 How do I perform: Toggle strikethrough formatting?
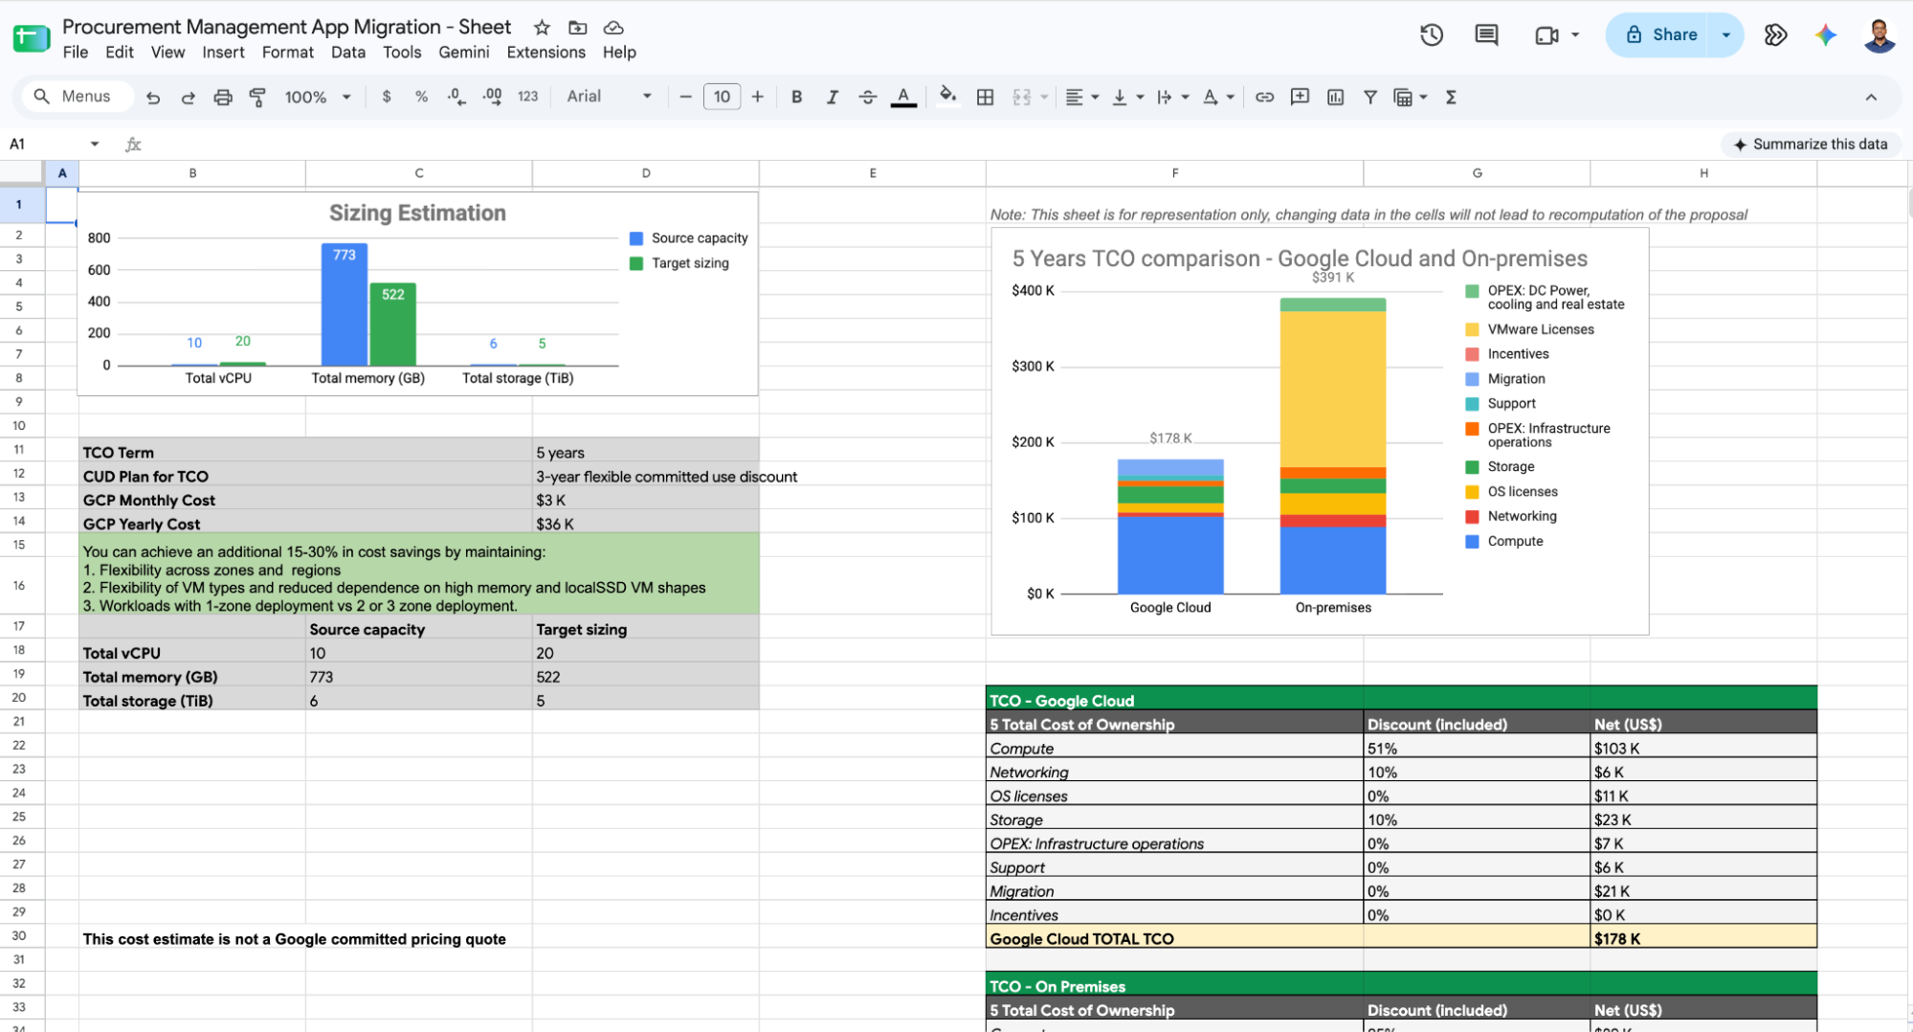pyautogui.click(x=867, y=97)
